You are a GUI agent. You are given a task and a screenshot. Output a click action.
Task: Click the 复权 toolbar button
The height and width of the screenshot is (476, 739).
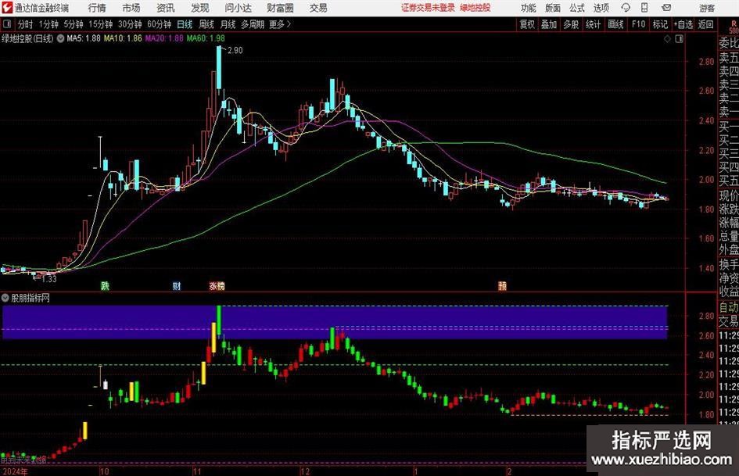click(527, 24)
